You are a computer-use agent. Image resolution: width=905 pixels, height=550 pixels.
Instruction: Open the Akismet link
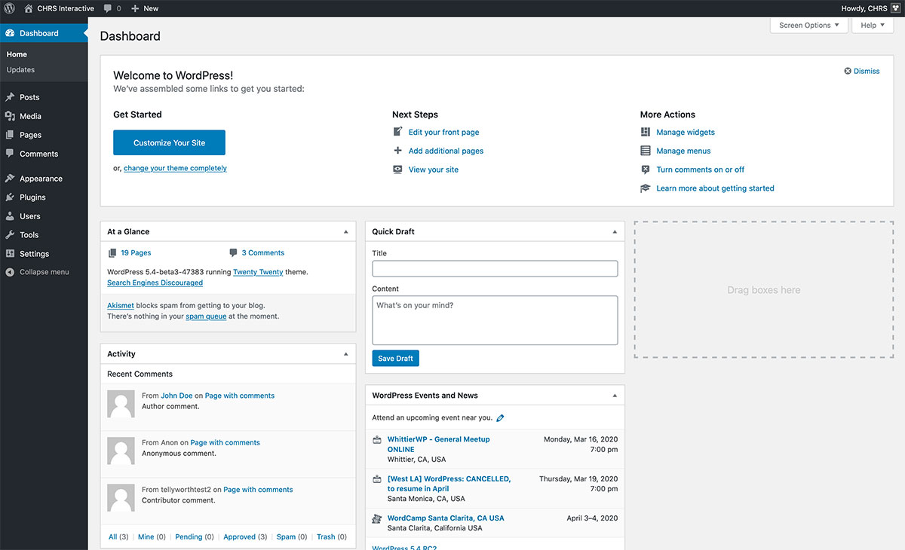pos(121,306)
